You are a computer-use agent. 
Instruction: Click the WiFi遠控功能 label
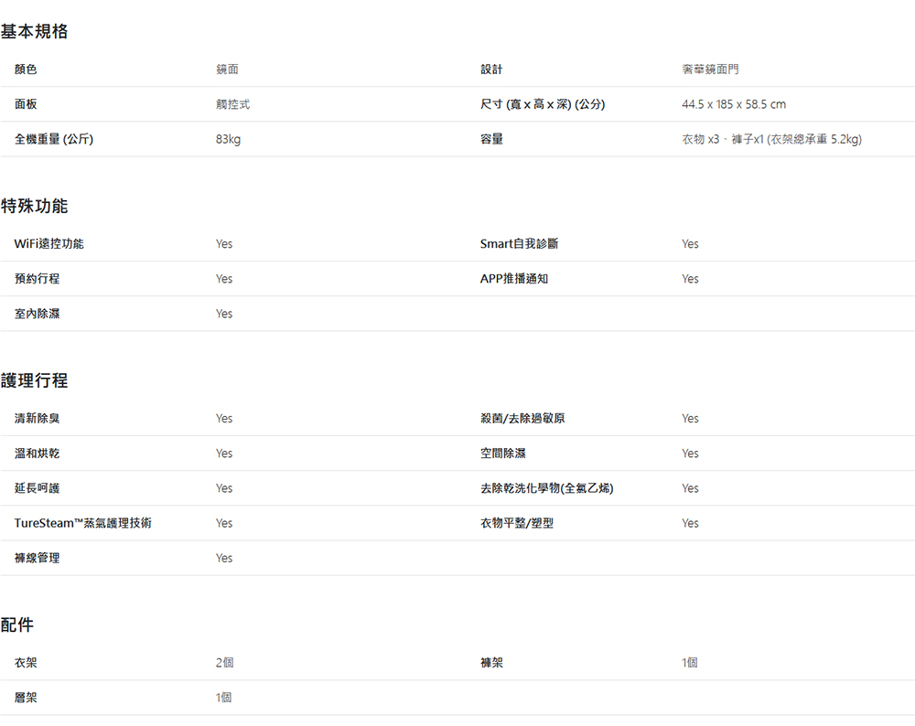[49, 243]
